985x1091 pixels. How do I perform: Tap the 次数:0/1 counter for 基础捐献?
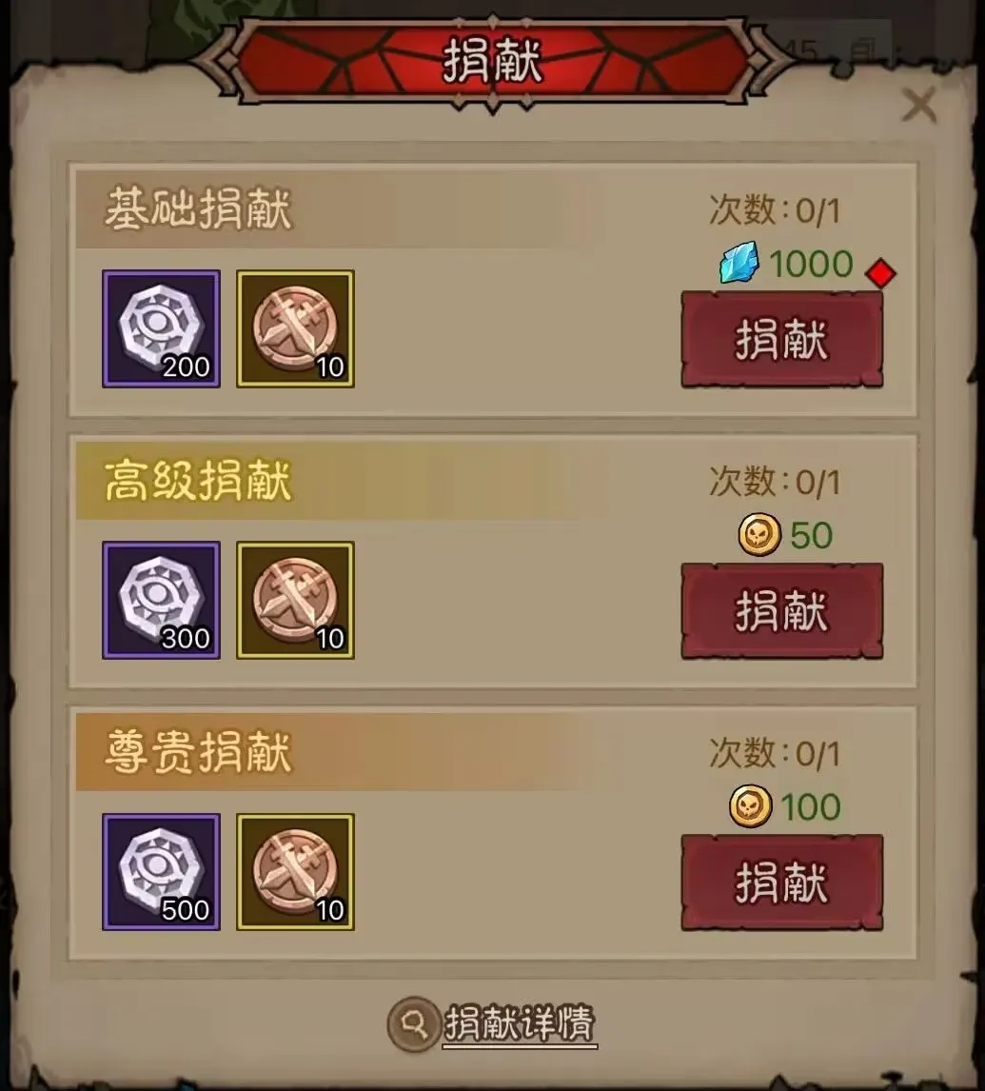pos(775,209)
